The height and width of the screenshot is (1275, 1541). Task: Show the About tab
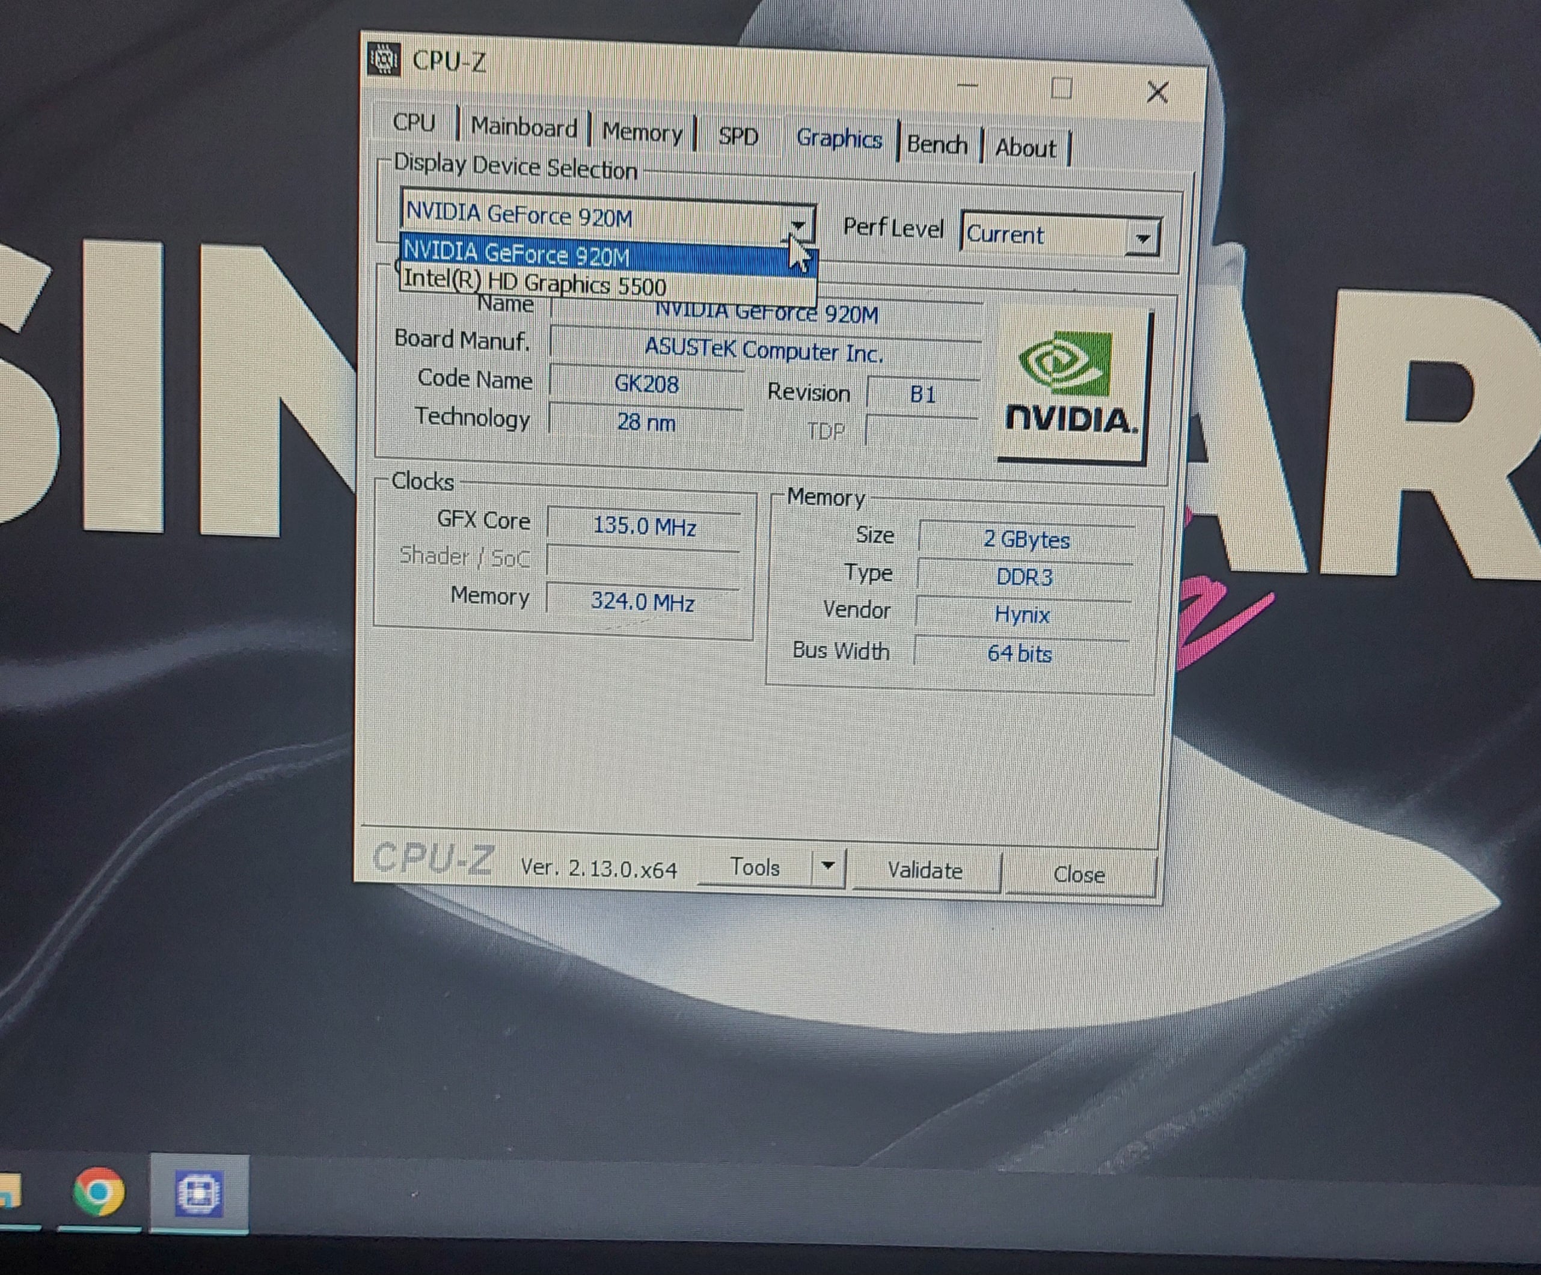pyautogui.click(x=1025, y=148)
